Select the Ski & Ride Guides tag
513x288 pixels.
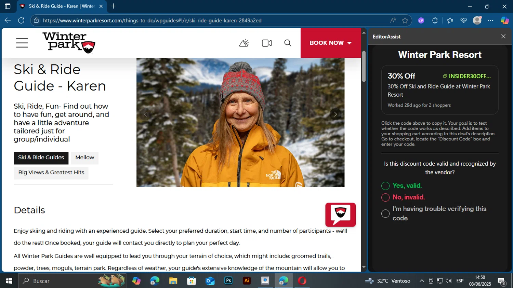pyautogui.click(x=41, y=157)
